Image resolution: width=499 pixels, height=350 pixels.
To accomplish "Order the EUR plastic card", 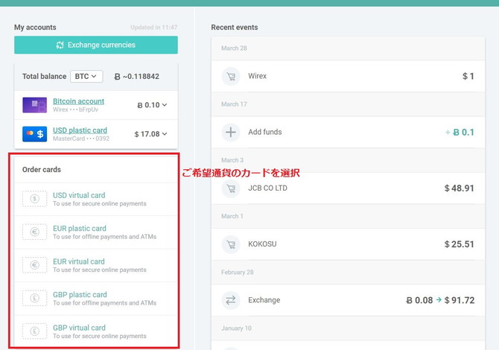I will 96,232.
